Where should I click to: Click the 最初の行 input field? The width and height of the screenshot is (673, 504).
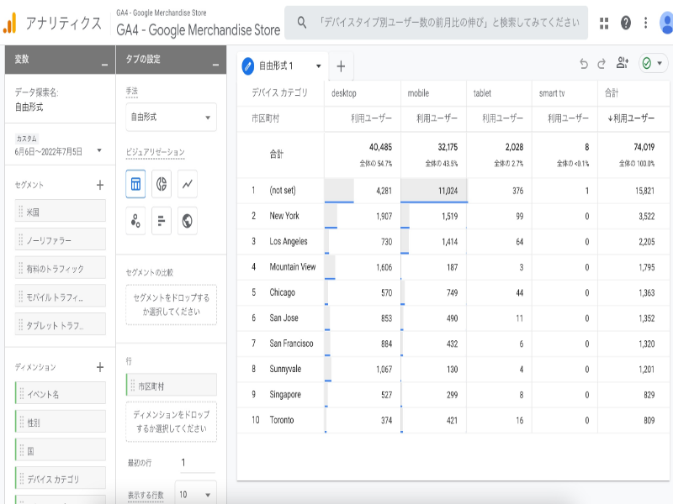[198, 463]
